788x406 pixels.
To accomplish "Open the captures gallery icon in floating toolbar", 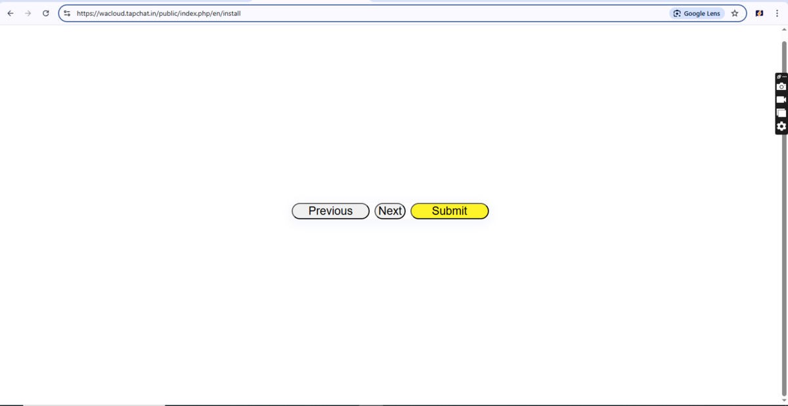I will [781, 113].
